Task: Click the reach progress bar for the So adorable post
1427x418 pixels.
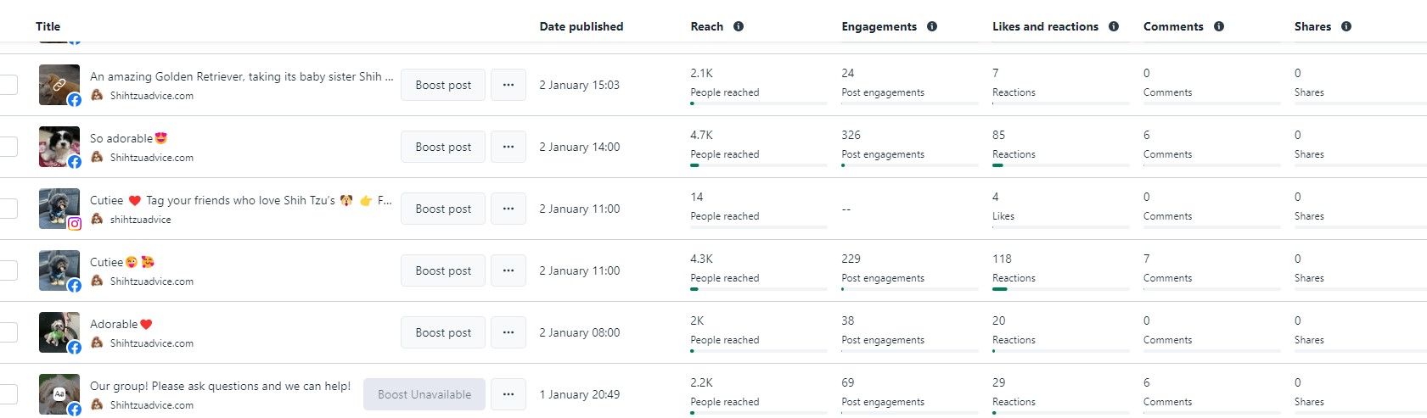Action: (758, 165)
